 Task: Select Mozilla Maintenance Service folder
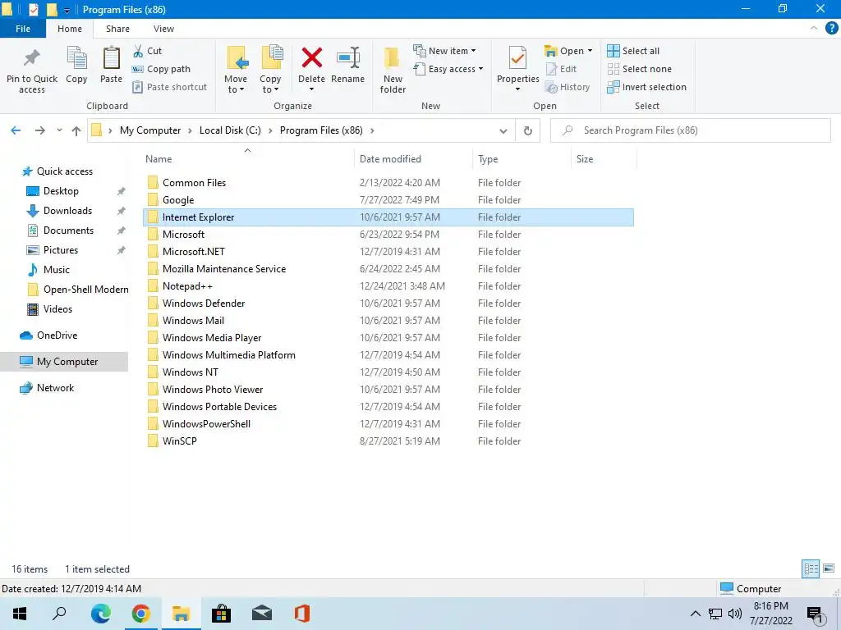(388, 269)
